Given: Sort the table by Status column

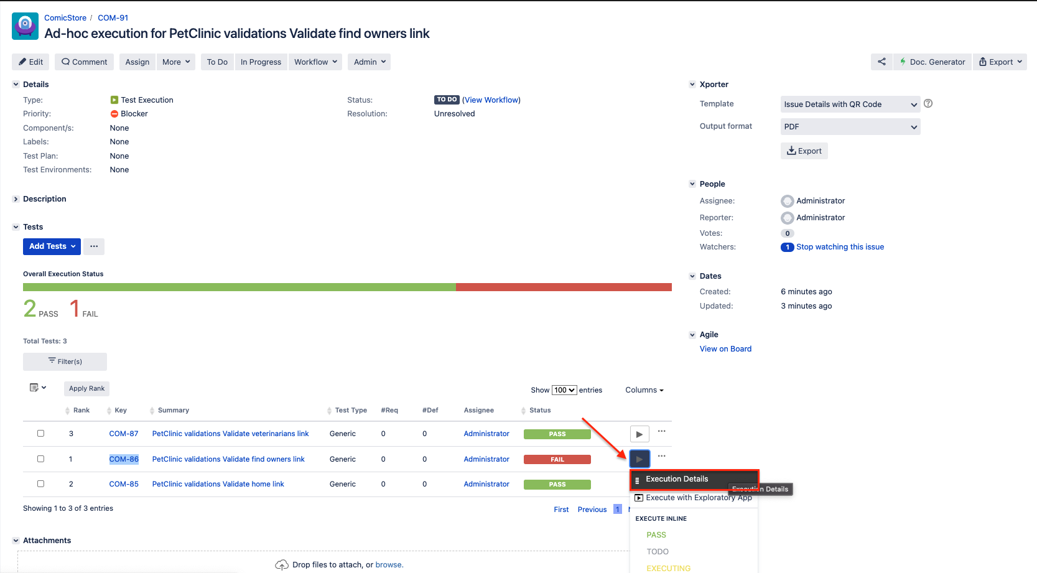Looking at the screenshot, I should tap(536, 411).
